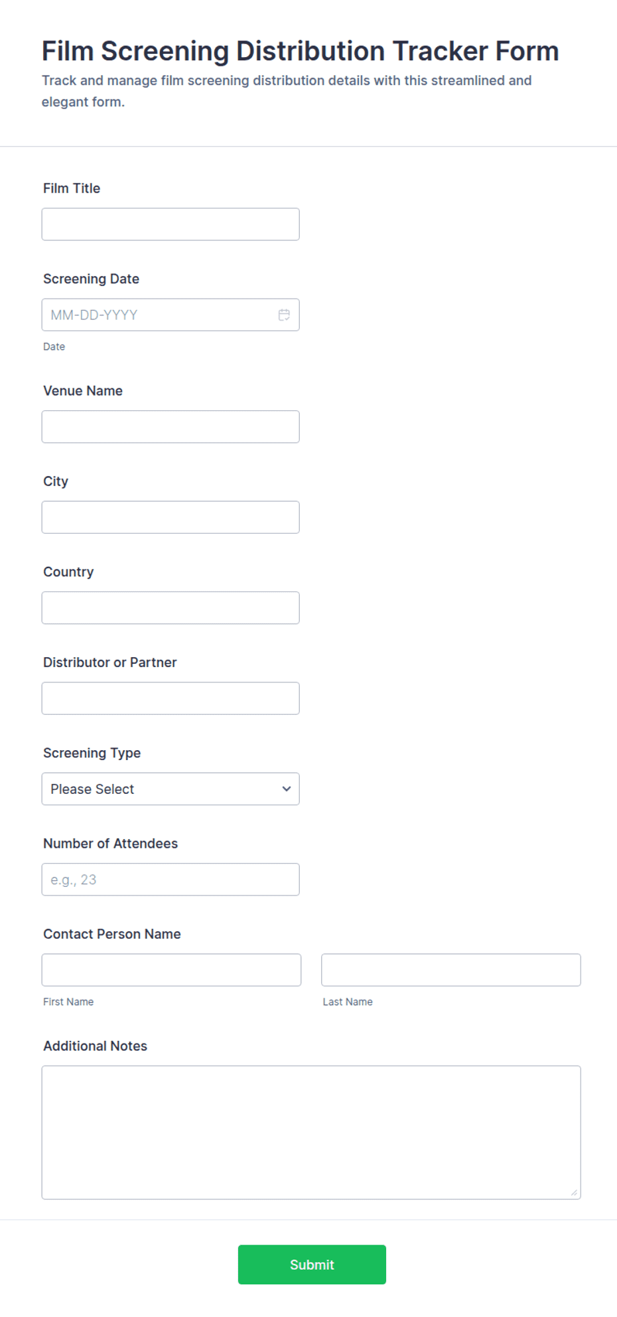Submit the form with green button
This screenshot has height=1317, width=617.
point(312,1265)
